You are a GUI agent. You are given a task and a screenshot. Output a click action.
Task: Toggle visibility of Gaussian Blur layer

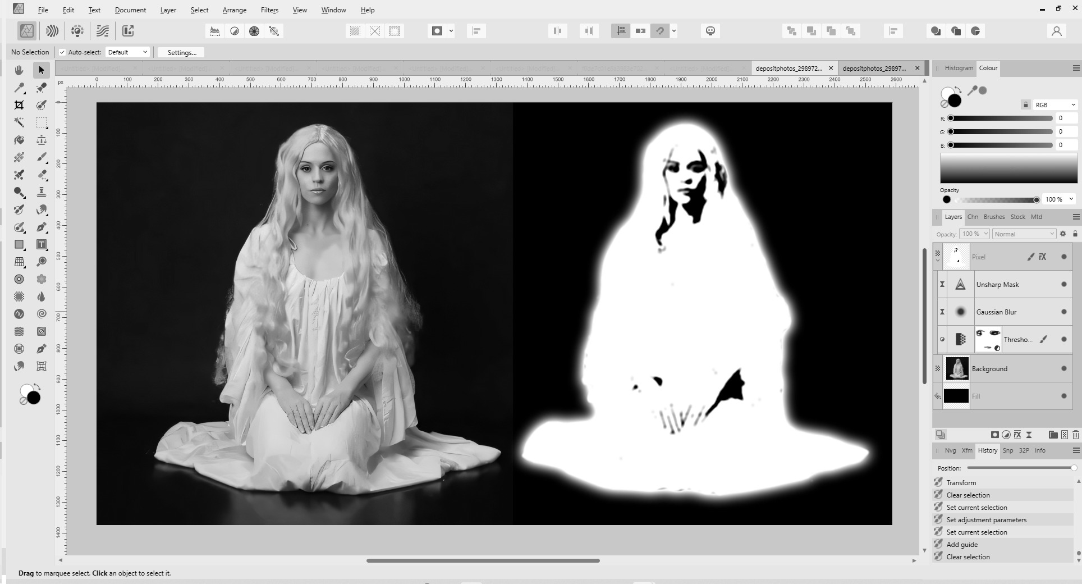pos(1063,312)
